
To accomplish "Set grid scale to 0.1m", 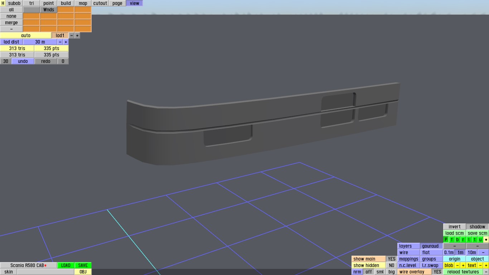I will (x=449, y=252).
